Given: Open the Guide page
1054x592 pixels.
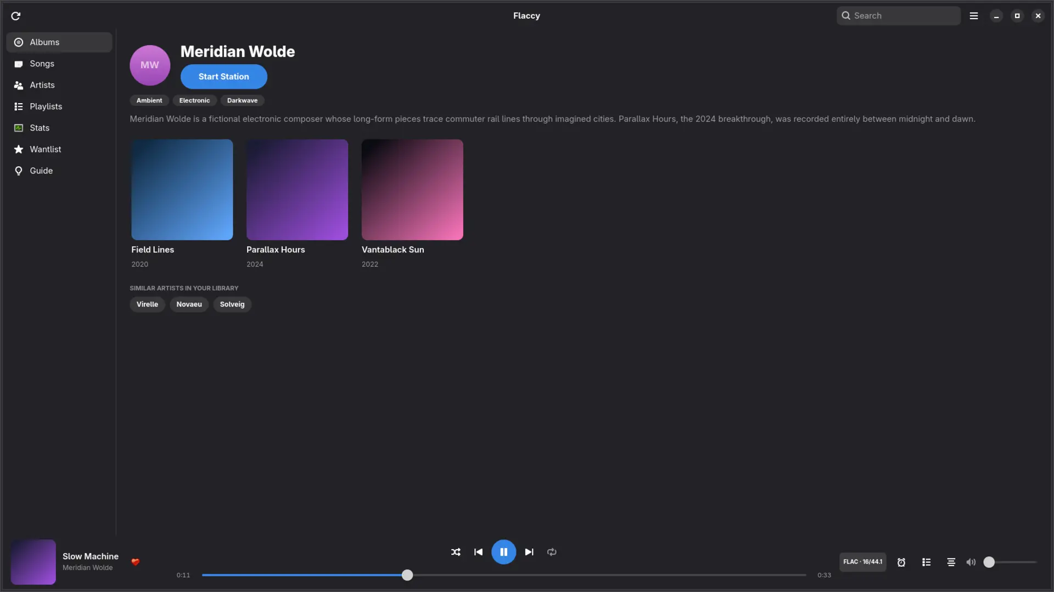Looking at the screenshot, I should coord(59,171).
